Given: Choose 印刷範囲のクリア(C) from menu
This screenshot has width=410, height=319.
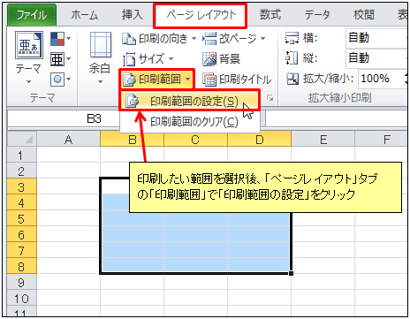Looking at the screenshot, I should tap(190, 121).
